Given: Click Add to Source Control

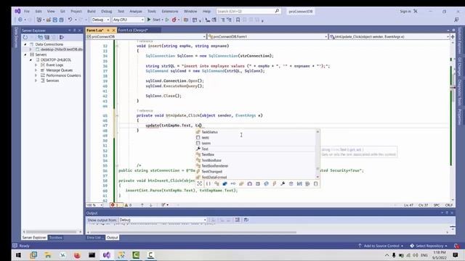Looking at the screenshot, I should pyautogui.click(x=381, y=246).
